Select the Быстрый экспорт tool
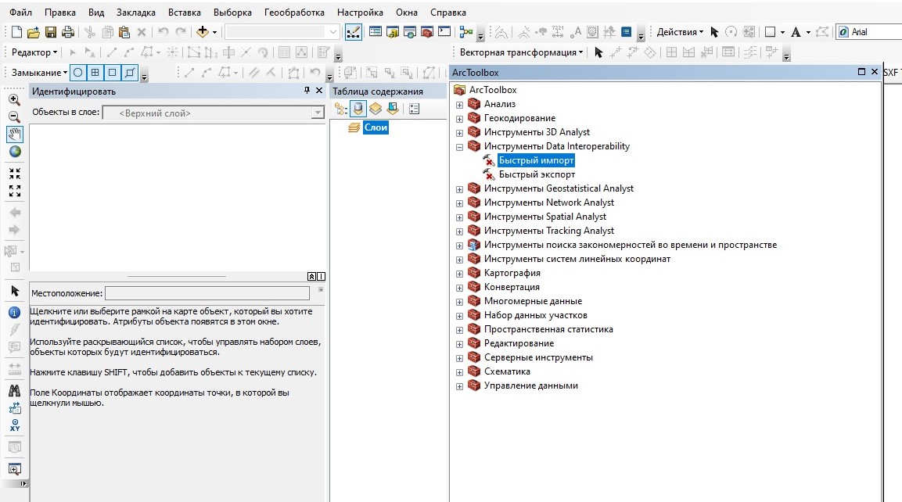 537,174
